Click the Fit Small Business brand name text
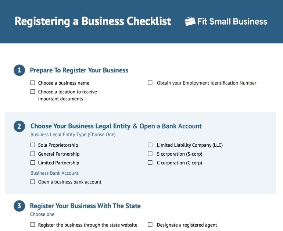 coord(232,21)
